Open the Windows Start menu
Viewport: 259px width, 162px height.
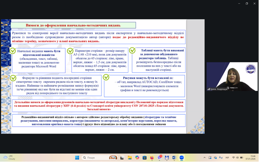[77, 158]
